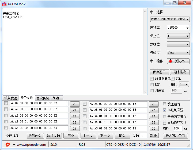Screen dimensions: 193x150
Task: Click send button 26
Action: click(x=154, y=110)
